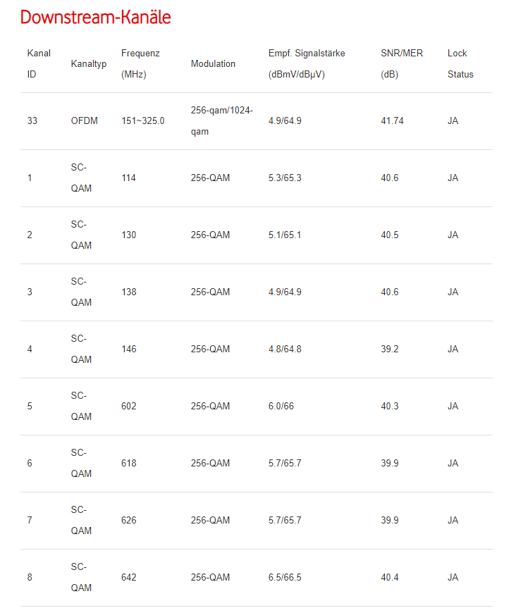The height and width of the screenshot is (613, 511).
Task: Select the 41.74 SNR value
Action: pyautogui.click(x=392, y=120)
